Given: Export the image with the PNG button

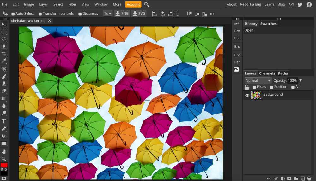Looking at the screenshot, I should (122, 14).
